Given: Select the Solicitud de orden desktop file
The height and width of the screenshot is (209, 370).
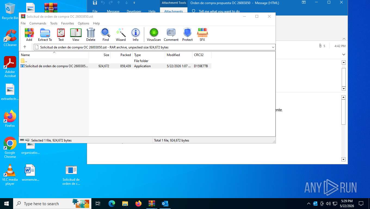Looking at the screenshot, I should (x=71, y=175).
